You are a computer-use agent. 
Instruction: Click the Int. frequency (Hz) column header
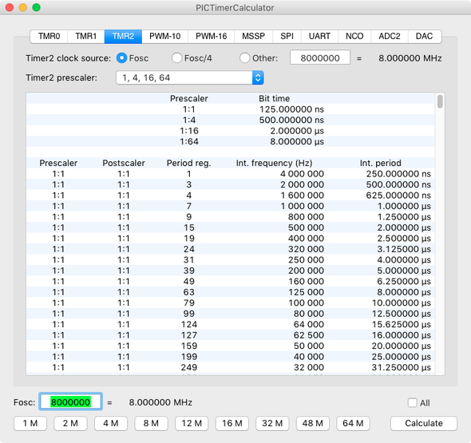point(274,163)
